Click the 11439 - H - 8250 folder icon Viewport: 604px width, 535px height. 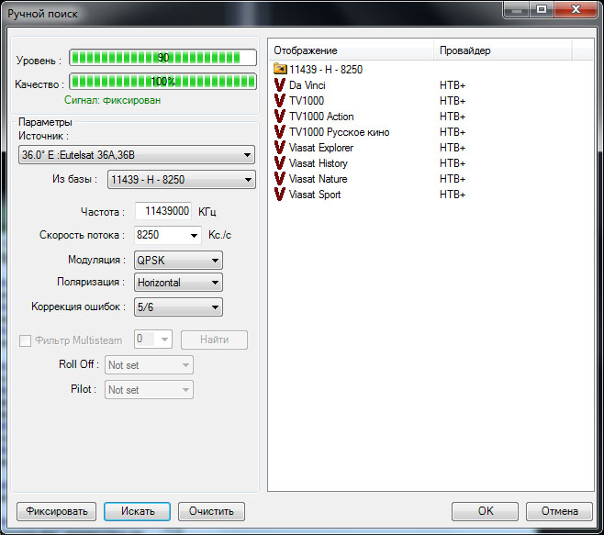tap(280, 70)
